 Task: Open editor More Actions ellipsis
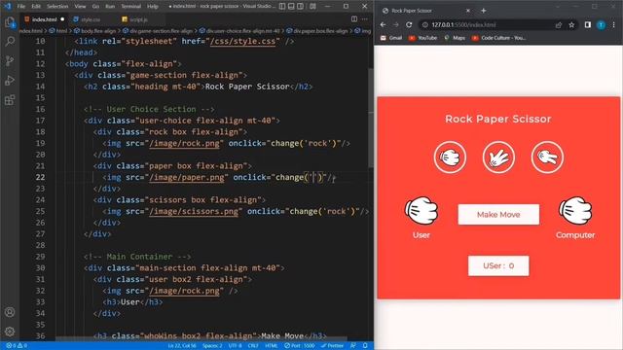[365, 19]
